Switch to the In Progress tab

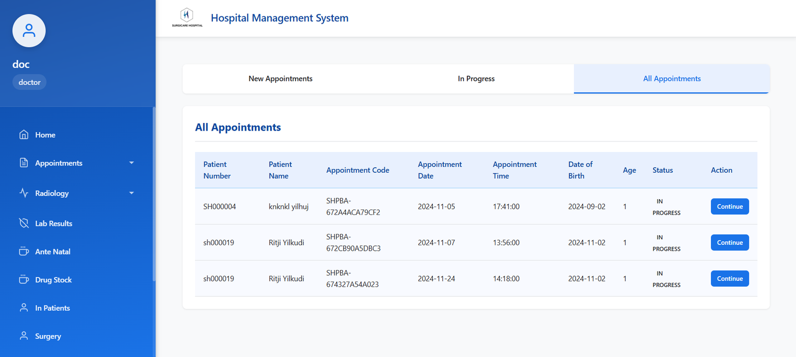(x=476, y=78)
